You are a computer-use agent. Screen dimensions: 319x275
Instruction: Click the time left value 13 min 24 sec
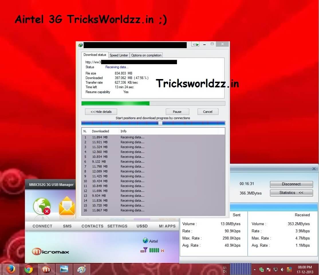124,87
